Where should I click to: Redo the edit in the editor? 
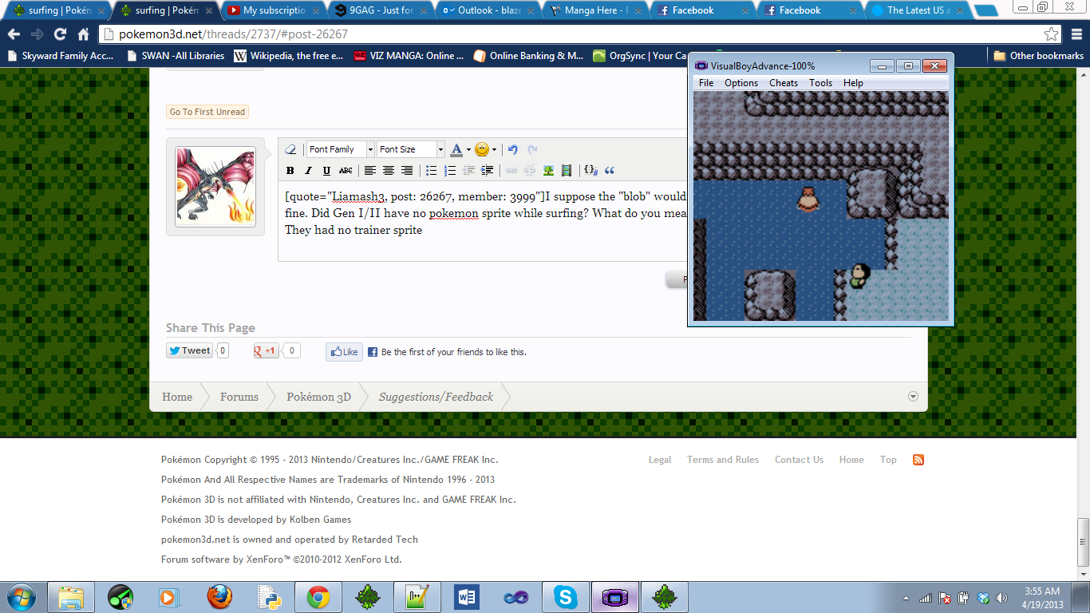coord(532,149)
